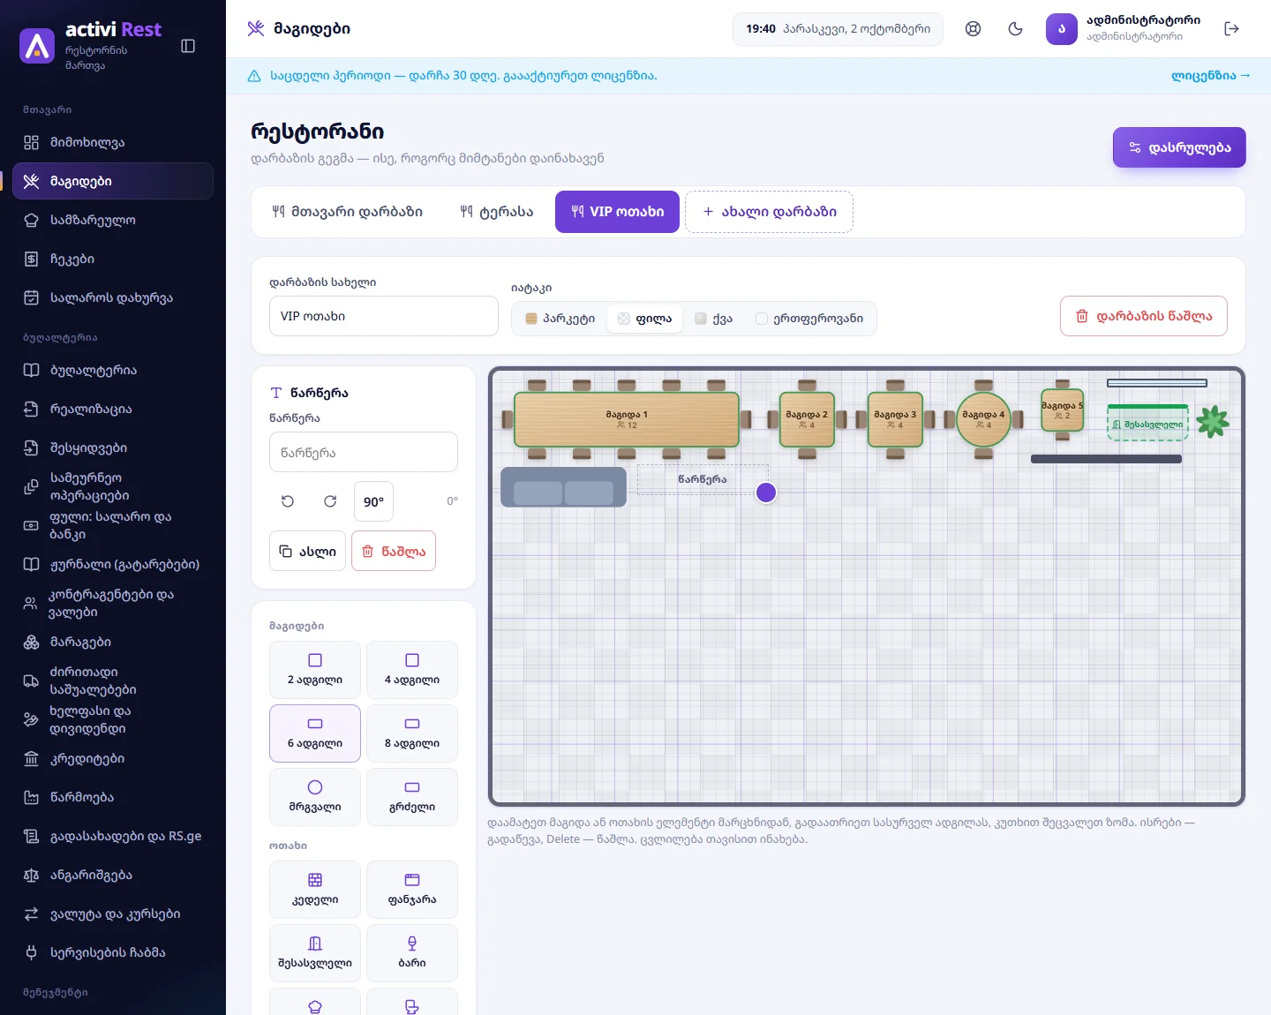Click the red წაშლა button

[394, 551]
